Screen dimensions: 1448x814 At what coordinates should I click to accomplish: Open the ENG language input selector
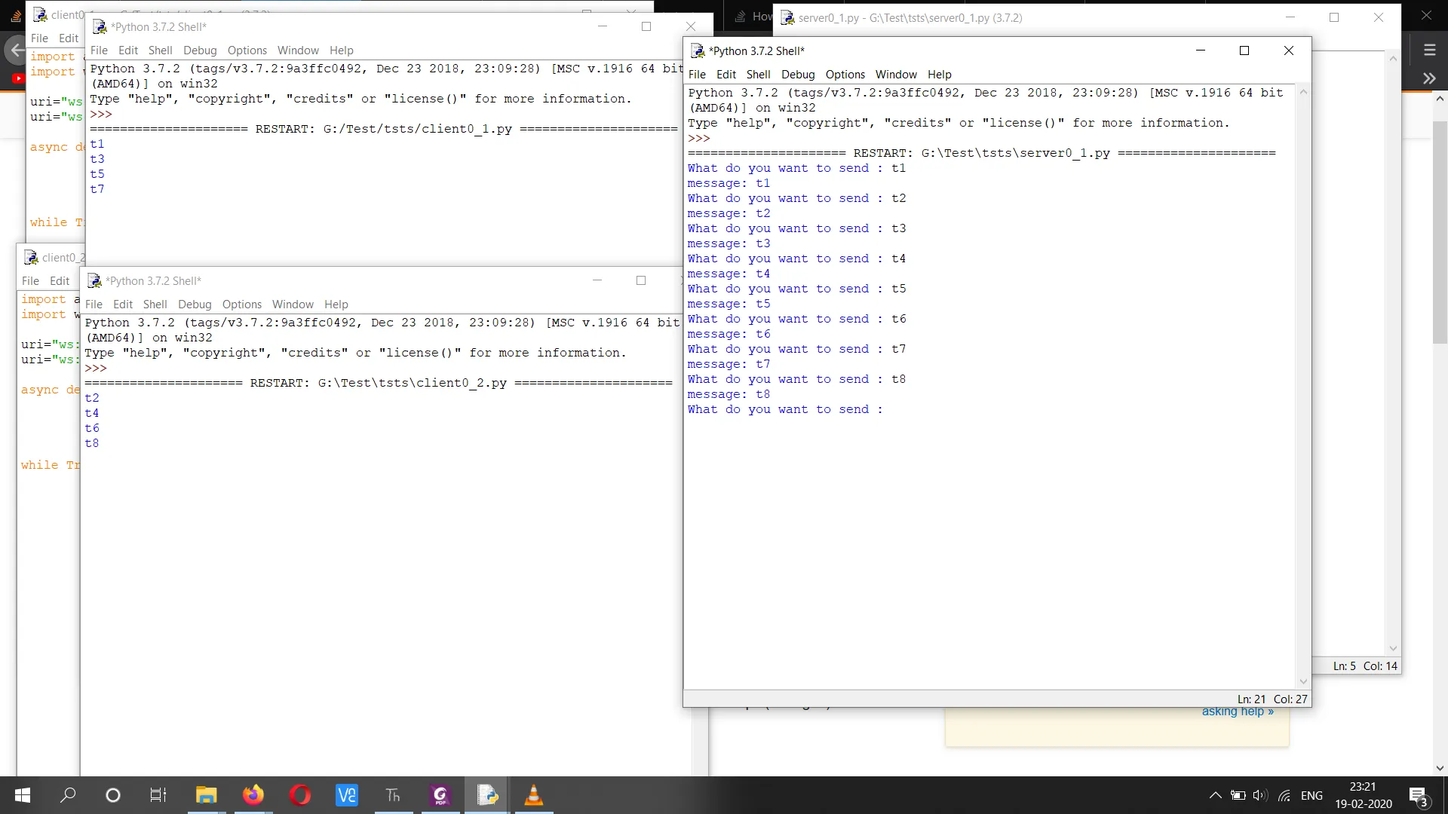pyautogui.click(x=1311, y=795)
